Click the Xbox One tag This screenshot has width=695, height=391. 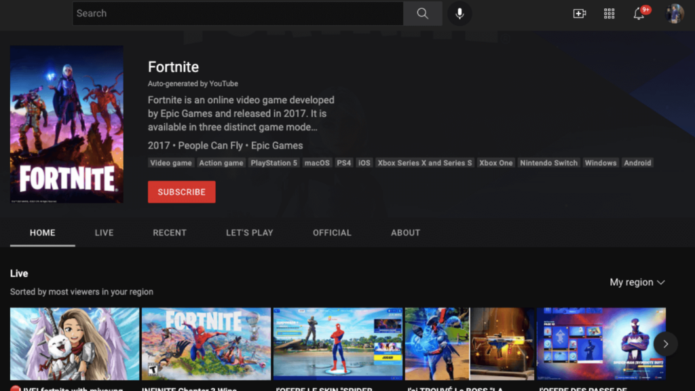(496, 163)
